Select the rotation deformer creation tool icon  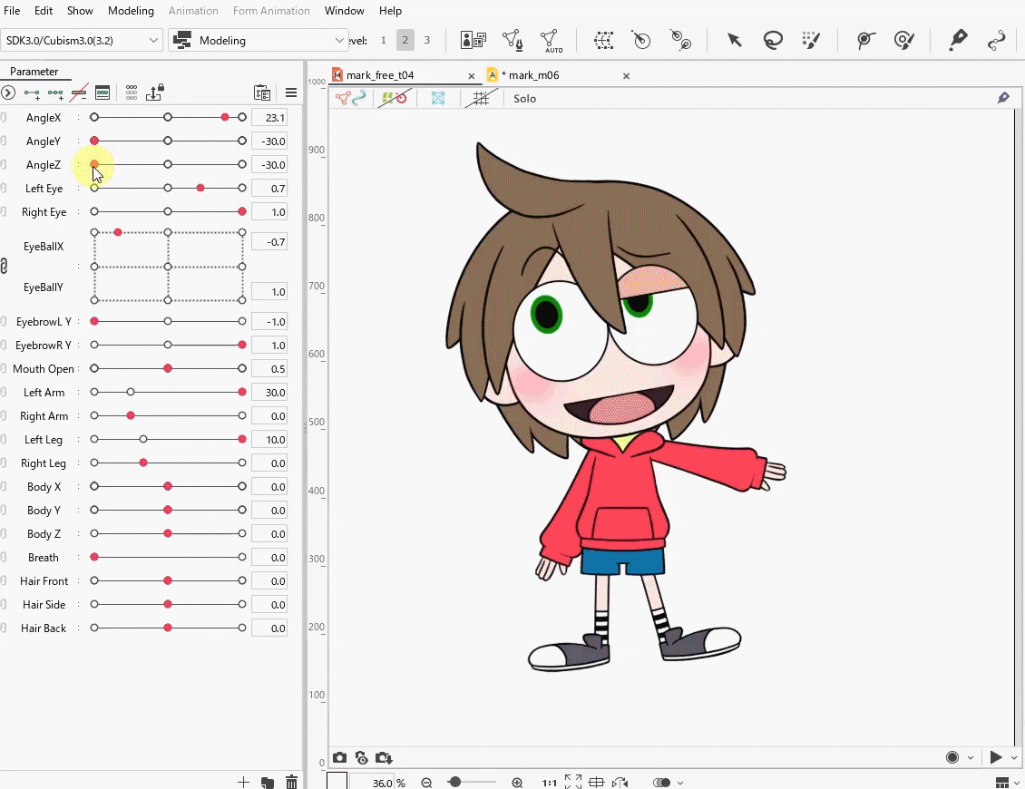click(x=680, y=41)
